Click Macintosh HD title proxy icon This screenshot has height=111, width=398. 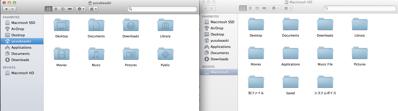coord(286,2)
